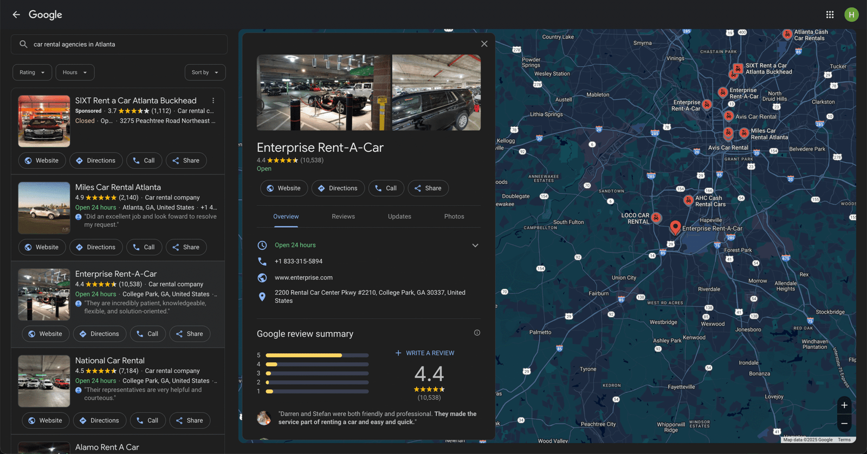Click Directions button in Enterprise detail panel

tap(338, 188)
